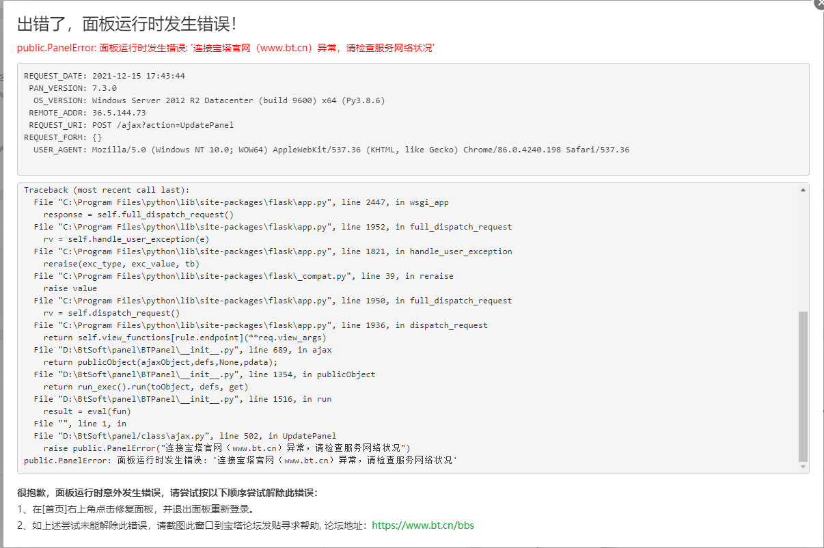
Task: Click 'rv = self.dispatch_request()' line
Action: 111,313
